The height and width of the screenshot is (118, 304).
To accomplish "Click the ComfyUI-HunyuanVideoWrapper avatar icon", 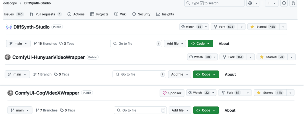I will point(8,57).
